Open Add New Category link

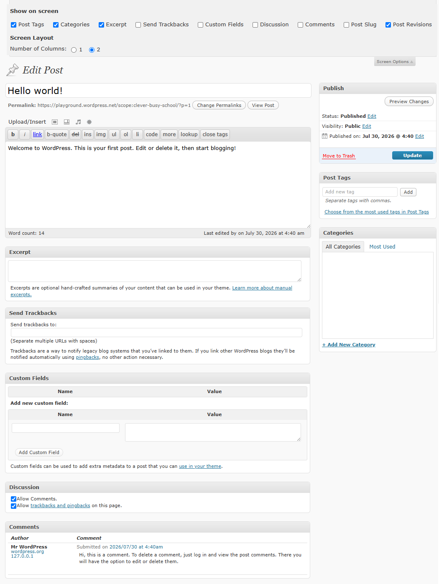349,345
